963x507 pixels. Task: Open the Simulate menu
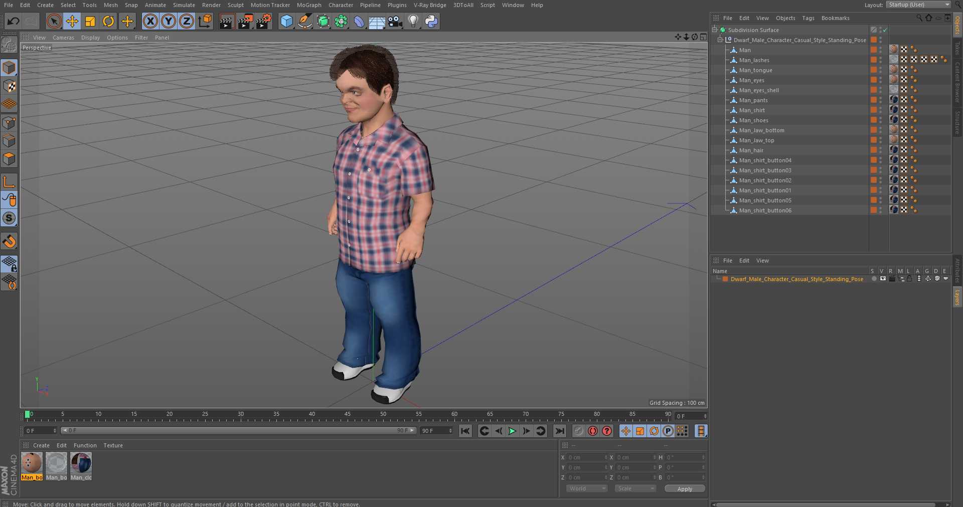click(x=184, y=5)
